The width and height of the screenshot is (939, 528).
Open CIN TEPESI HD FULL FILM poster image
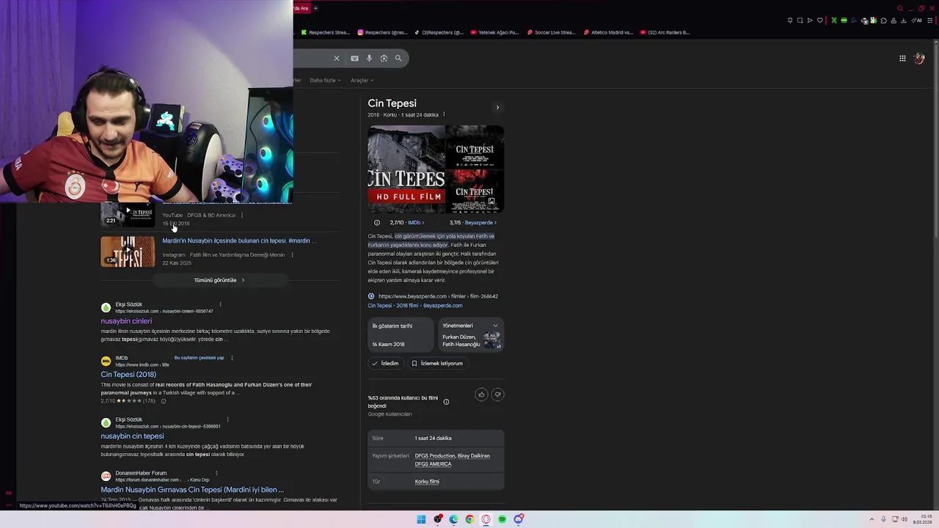pos(406,169)
